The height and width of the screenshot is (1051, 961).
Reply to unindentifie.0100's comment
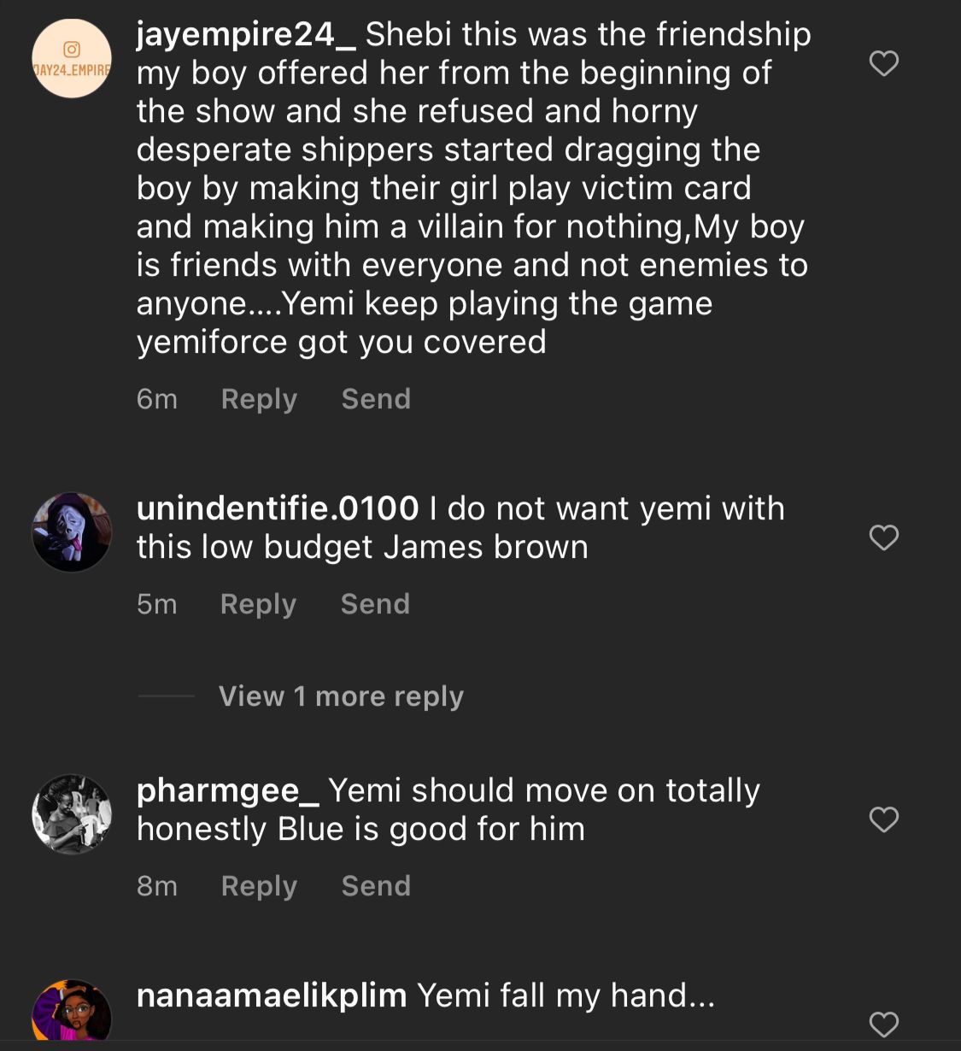tap(258, 604)
